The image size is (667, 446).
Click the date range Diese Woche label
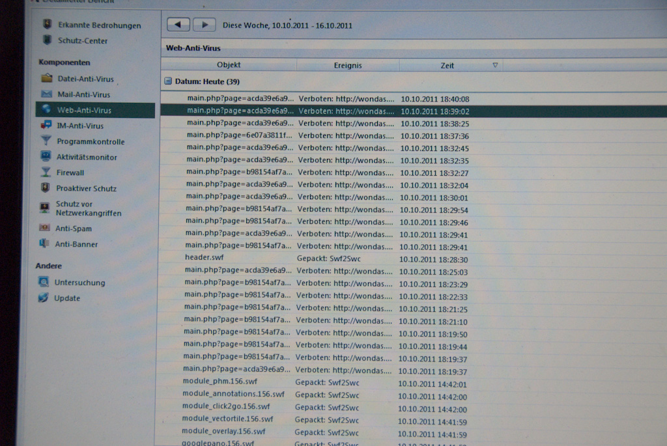click(x=287, y=25)
